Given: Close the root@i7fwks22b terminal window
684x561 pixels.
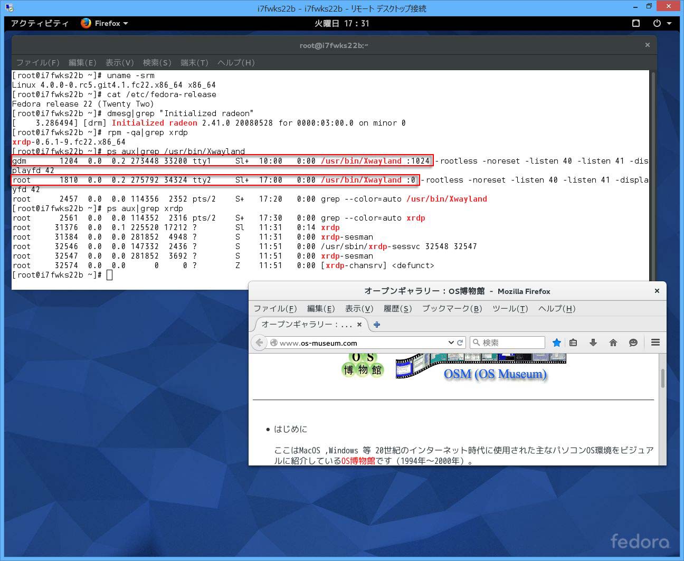Looking at the screenshot, I should (647, 45).
